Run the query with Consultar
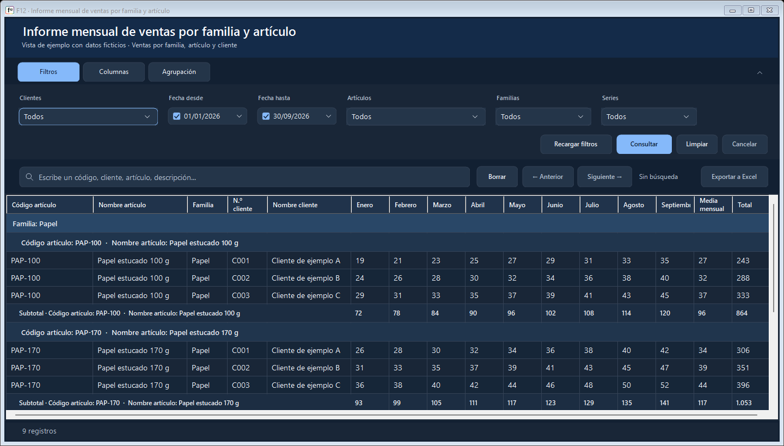Screen dimensions: 784x446 [644, 144]
